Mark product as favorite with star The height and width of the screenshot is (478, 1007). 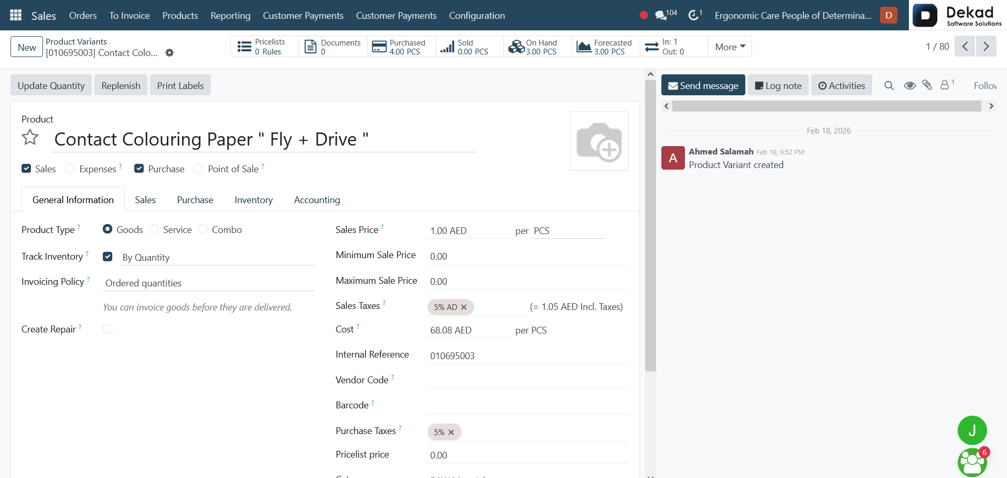pyautogui.click(x=30, y=137)
